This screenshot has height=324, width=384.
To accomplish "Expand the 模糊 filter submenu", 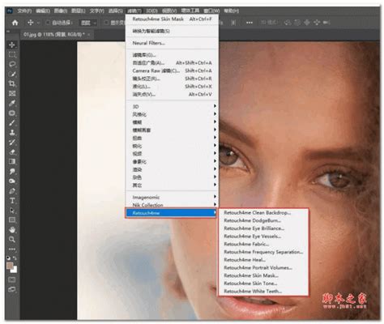I will pyautogui.click(x=173, y=122).
